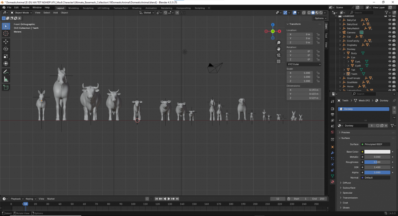Hide the BabyCat collection in viewport
This screenshot has width=398, height=216.
pyautogui.click(x=389, y=20)
